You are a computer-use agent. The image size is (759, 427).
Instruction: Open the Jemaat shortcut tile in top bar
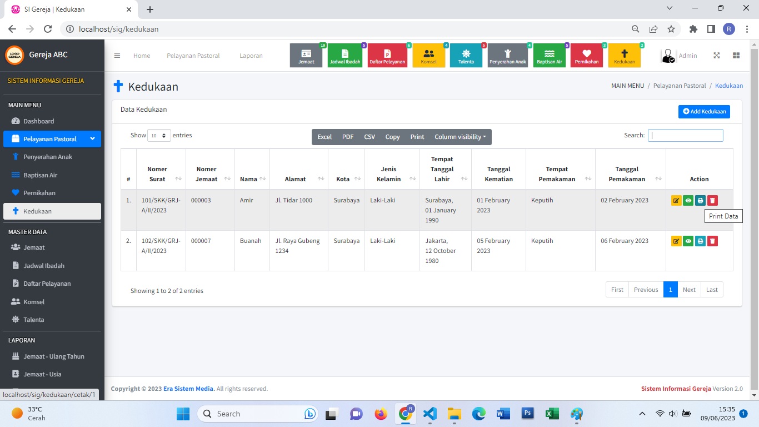pos(306,56)
